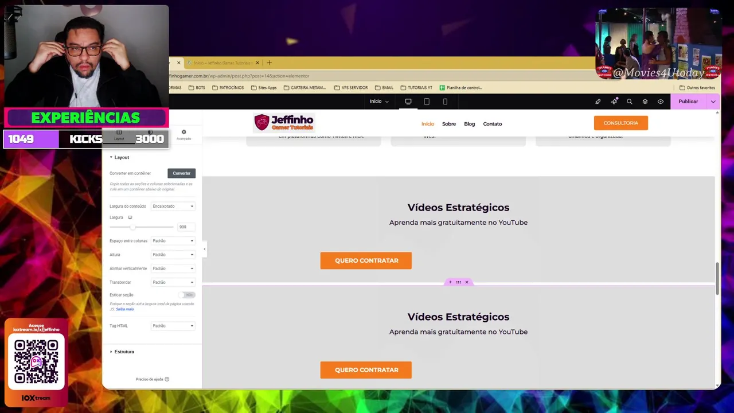Open the Transbordar dropdown
Screen dimensions: 734x413
click(173, 282)
